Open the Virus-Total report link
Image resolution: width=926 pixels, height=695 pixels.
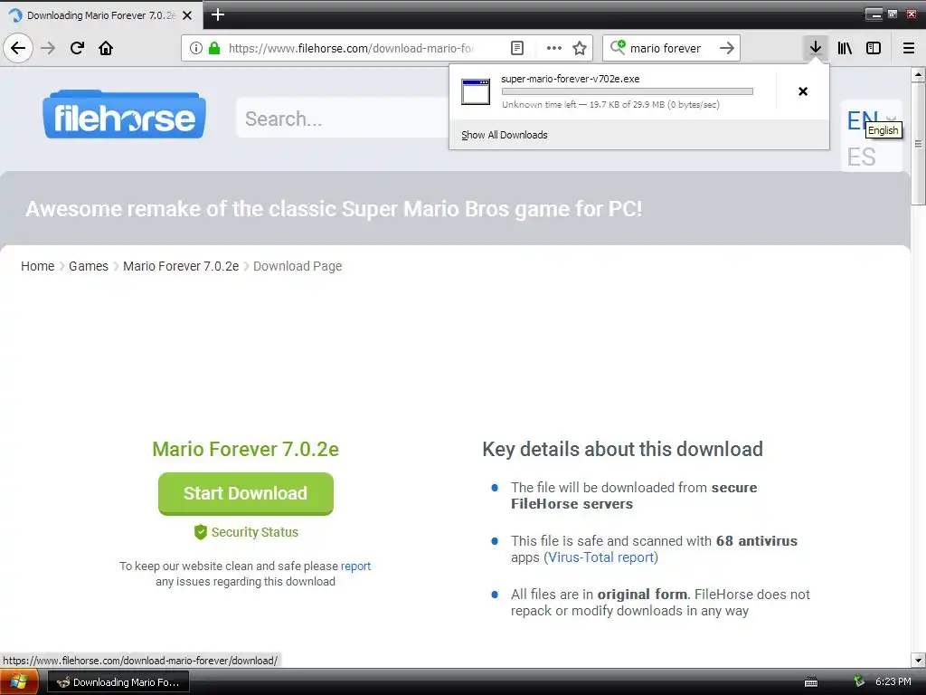pyautogui.click(x=600, y=557)
